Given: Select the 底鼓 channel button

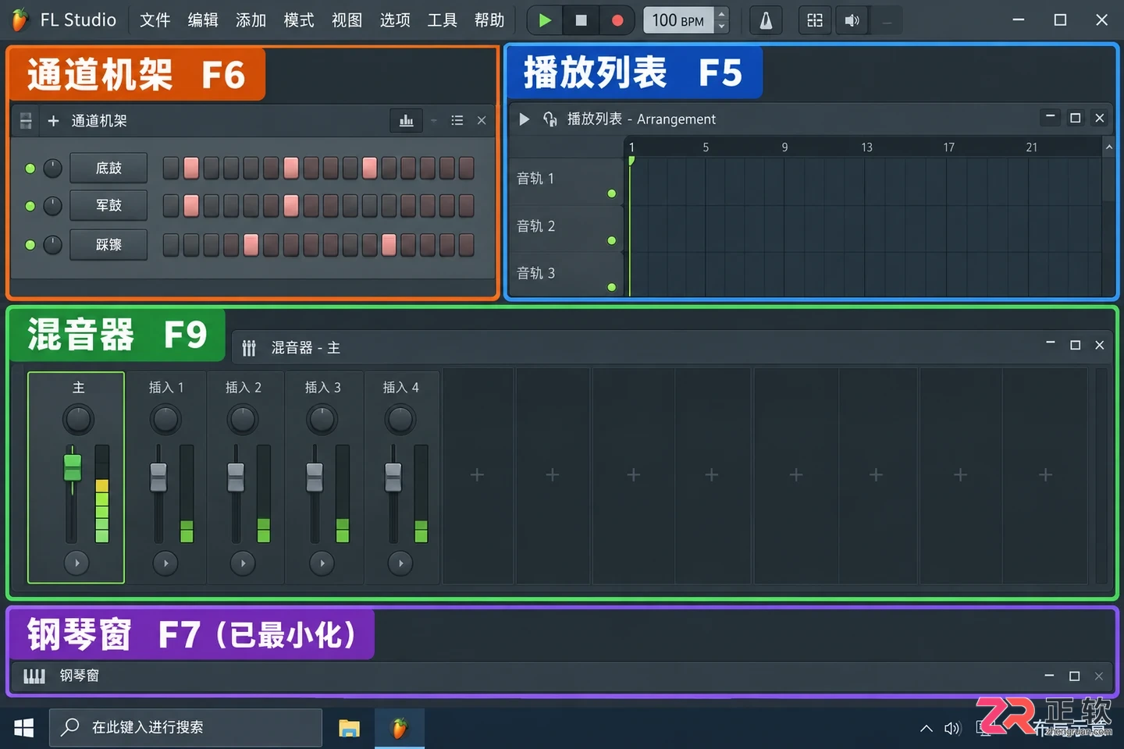Looking at the screenshot, I should pyautogui.click(x=108, y=168).
